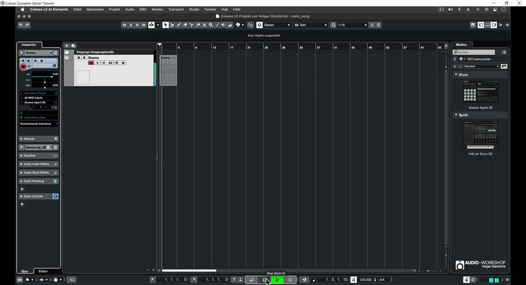Click the Record button in transport

click(290, 280)
